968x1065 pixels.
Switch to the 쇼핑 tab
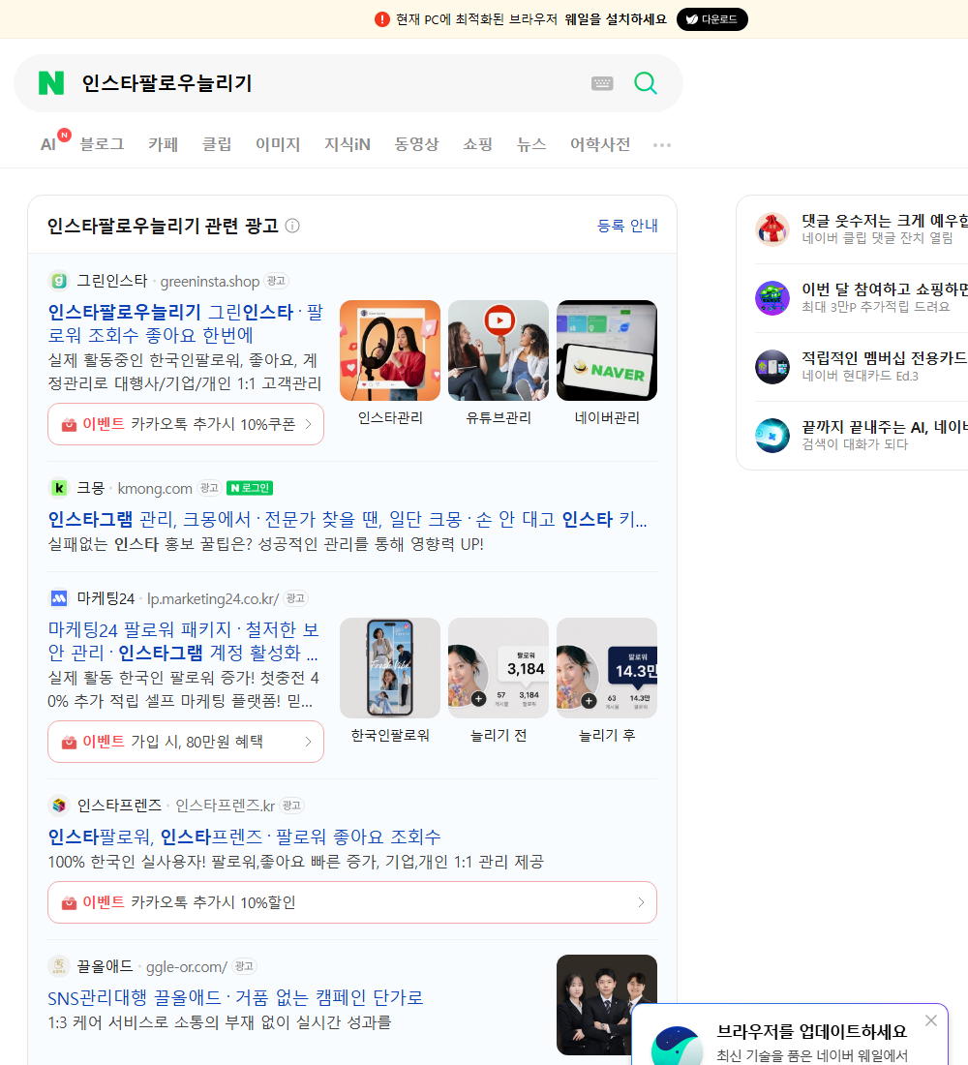click(477, 144)
